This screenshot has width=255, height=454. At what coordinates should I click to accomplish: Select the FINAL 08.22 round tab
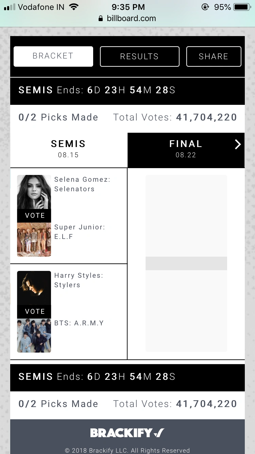(185, 149)
